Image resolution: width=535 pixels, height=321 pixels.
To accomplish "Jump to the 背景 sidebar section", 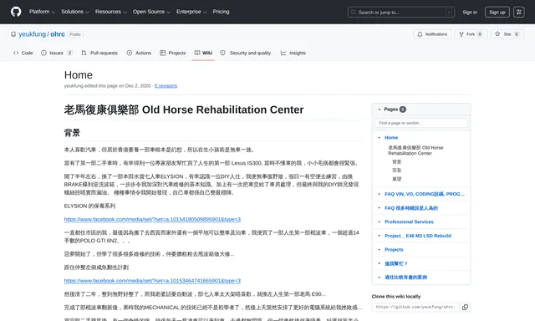I will (x=396, y=161).
